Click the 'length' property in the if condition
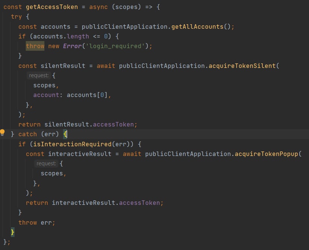The height and width of the screenshot is (250, 309). point(78,37)
